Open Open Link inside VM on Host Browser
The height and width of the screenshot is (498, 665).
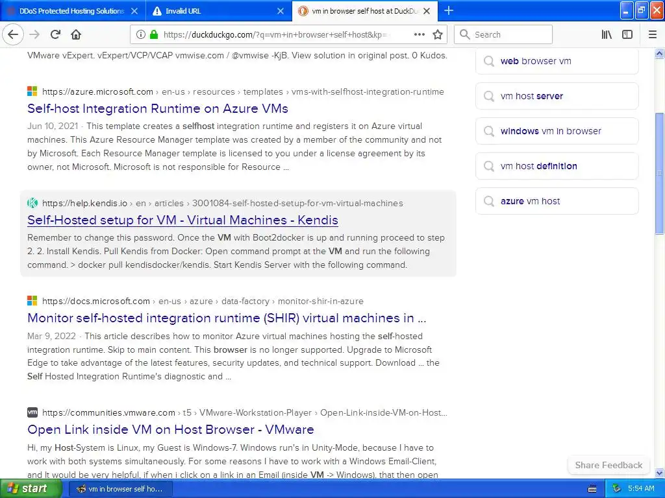(x=171, y=429)
